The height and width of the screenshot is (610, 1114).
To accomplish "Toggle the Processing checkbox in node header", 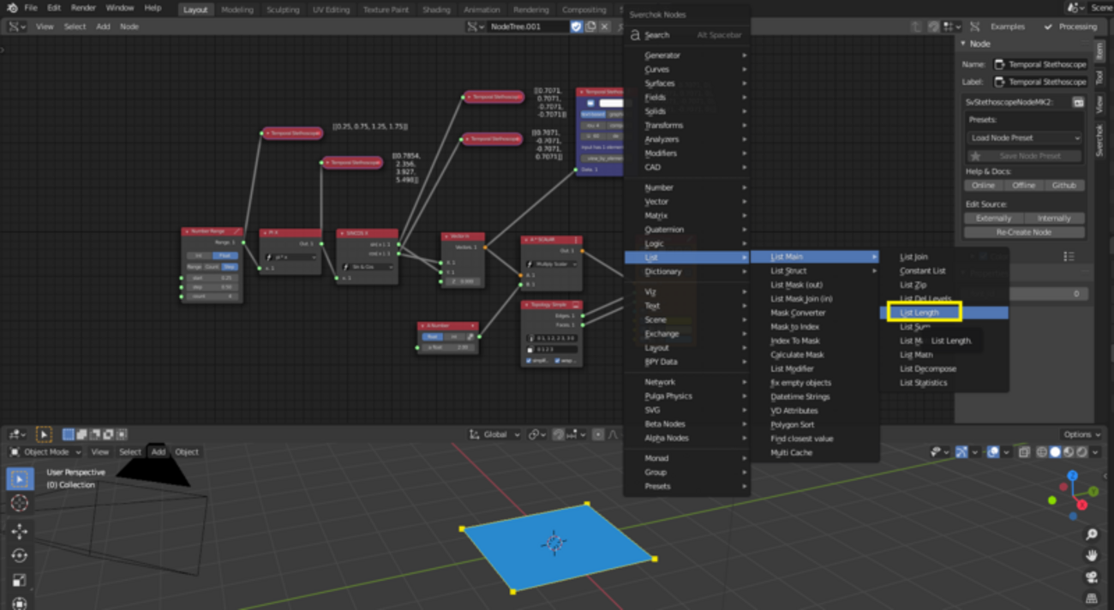I will [1048, 27].
